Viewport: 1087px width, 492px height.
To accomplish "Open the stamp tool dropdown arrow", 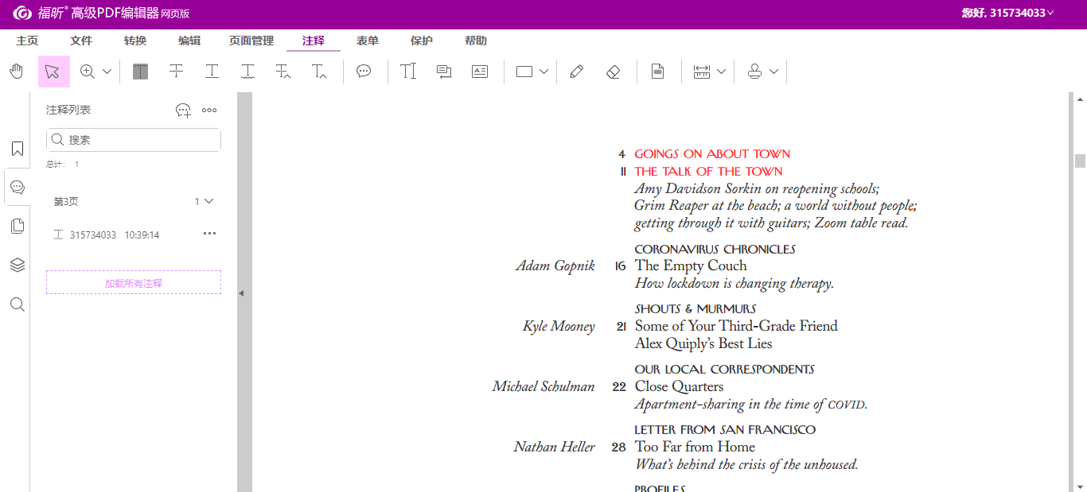I will coord(773,72).
